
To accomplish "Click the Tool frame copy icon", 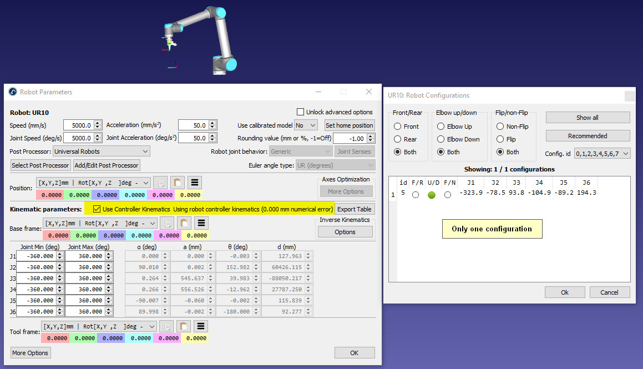I will tap(168, 326).
